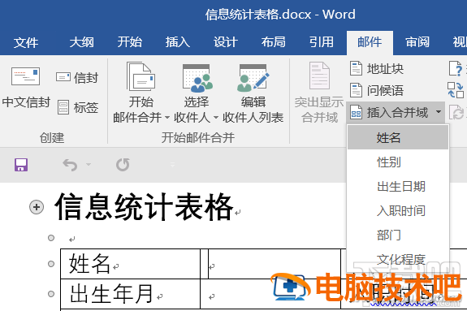Open the 设计 ribbon tab
This screenshot has height=311, width=467.
226,42
